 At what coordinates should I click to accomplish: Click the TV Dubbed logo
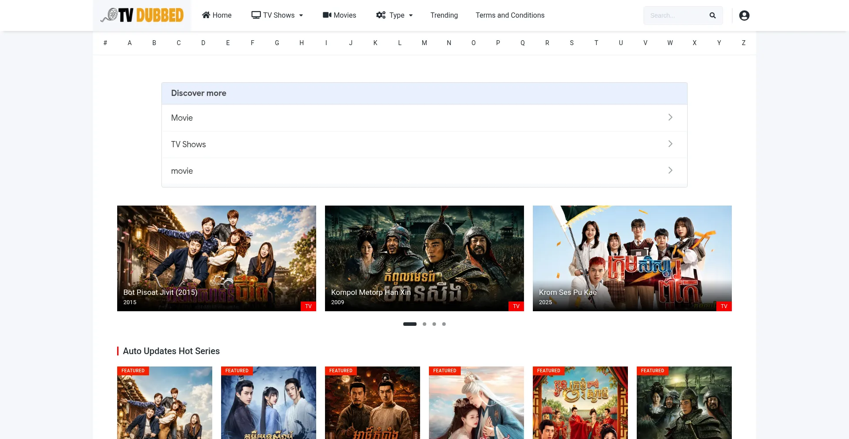coord(141,15)
